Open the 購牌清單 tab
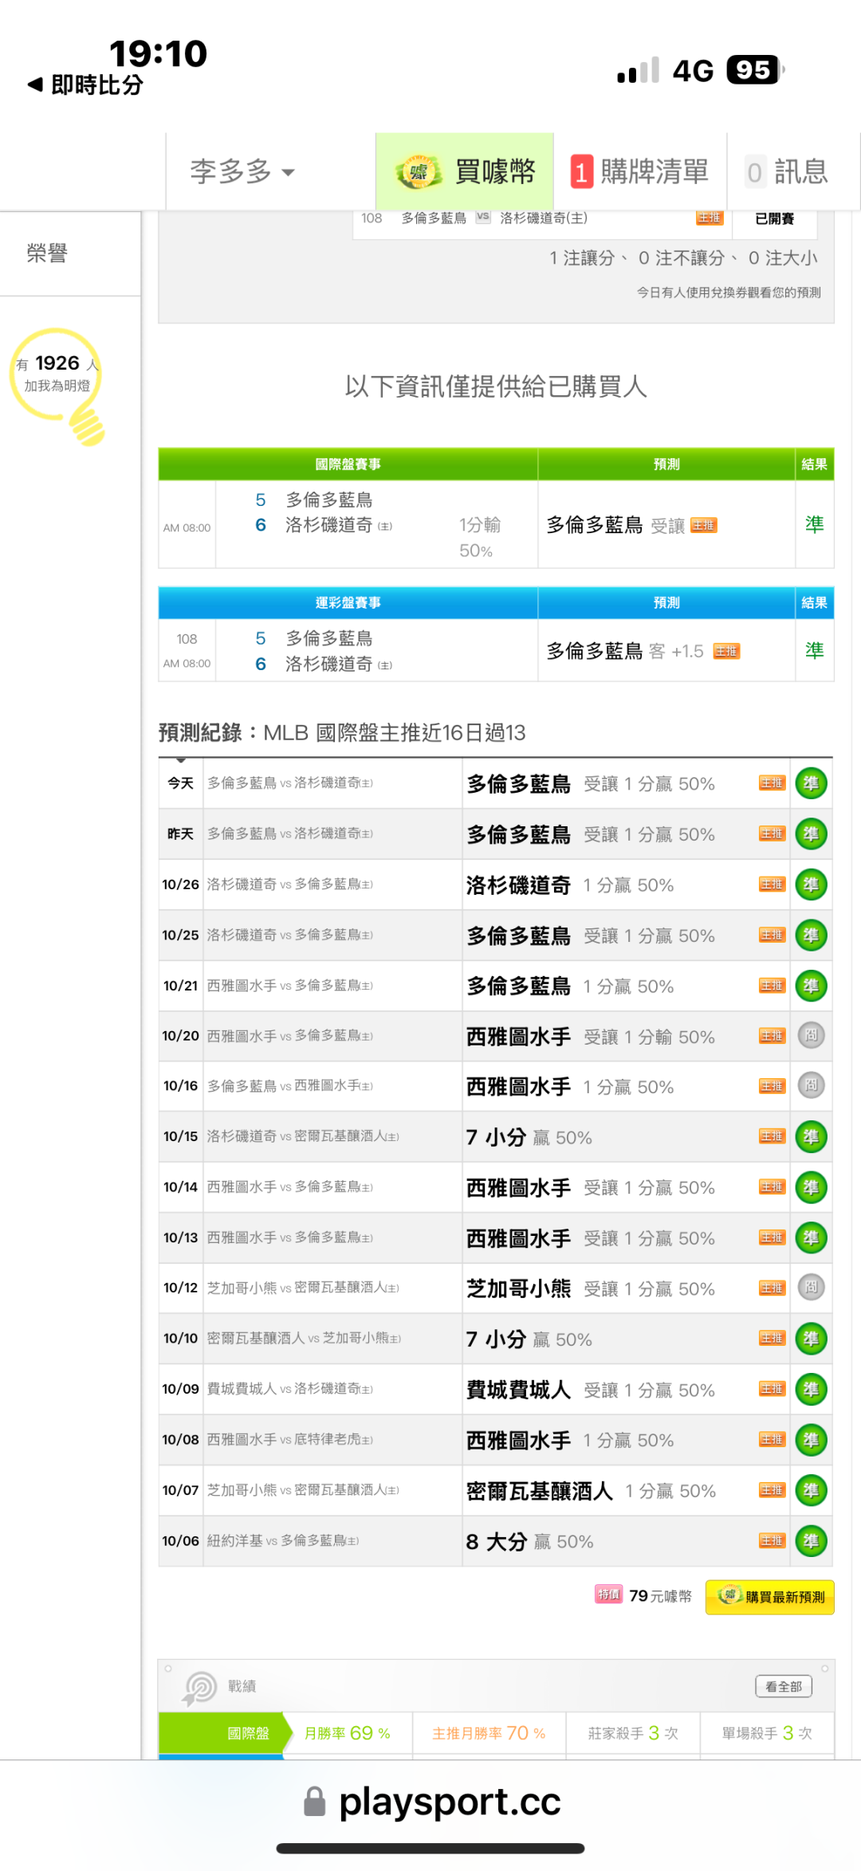The height and width of the screenshot is (1871, 861). click(640, 171)
